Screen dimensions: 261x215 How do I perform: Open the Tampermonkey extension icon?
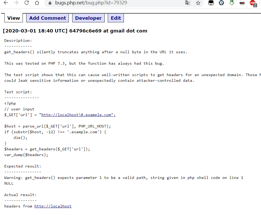click(211, 3)
